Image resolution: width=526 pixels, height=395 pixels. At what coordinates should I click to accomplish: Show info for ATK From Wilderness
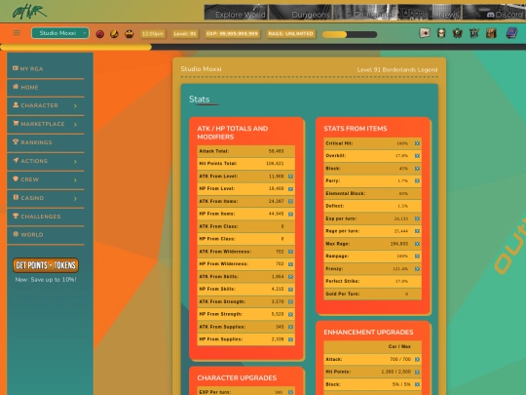click(x=290, y=252)
